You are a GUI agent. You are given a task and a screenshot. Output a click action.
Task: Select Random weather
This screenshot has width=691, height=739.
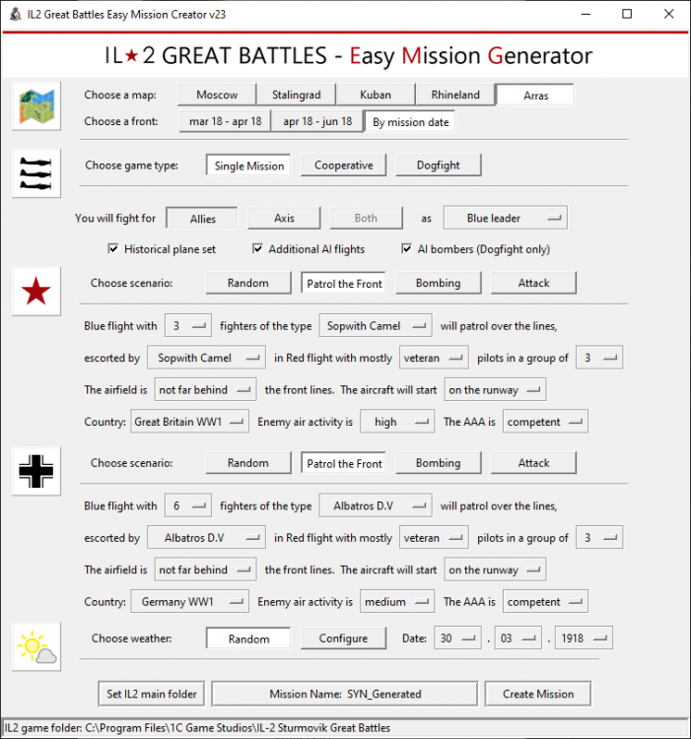pos(248,638)
